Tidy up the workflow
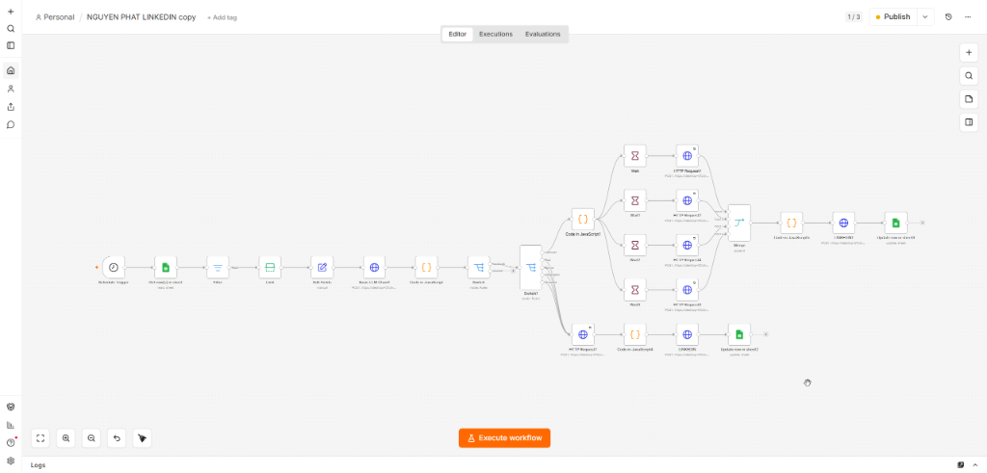The width and height of the screenshot is (987, 473). (x=143, y=437)
